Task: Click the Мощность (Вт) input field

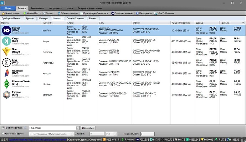Action: 148,134
